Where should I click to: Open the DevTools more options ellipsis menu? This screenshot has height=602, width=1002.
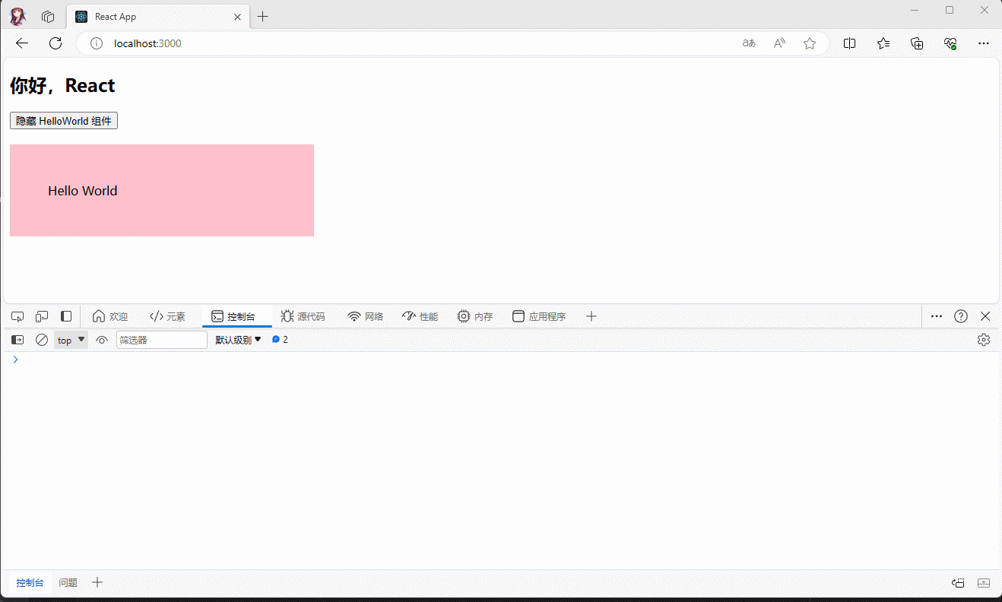(937, 316)
